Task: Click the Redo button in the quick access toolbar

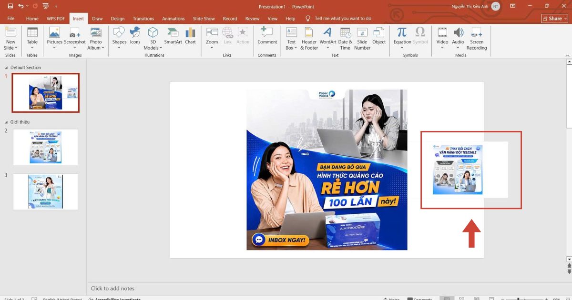Action: point(35,6)
